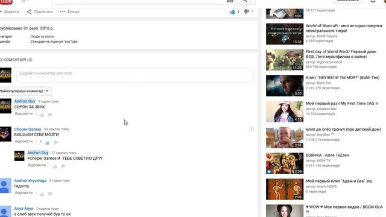The image size is (386, 217).
Task: Open World of Warcraft спектрального тигра video thumbnail
Action: point(285,34)
